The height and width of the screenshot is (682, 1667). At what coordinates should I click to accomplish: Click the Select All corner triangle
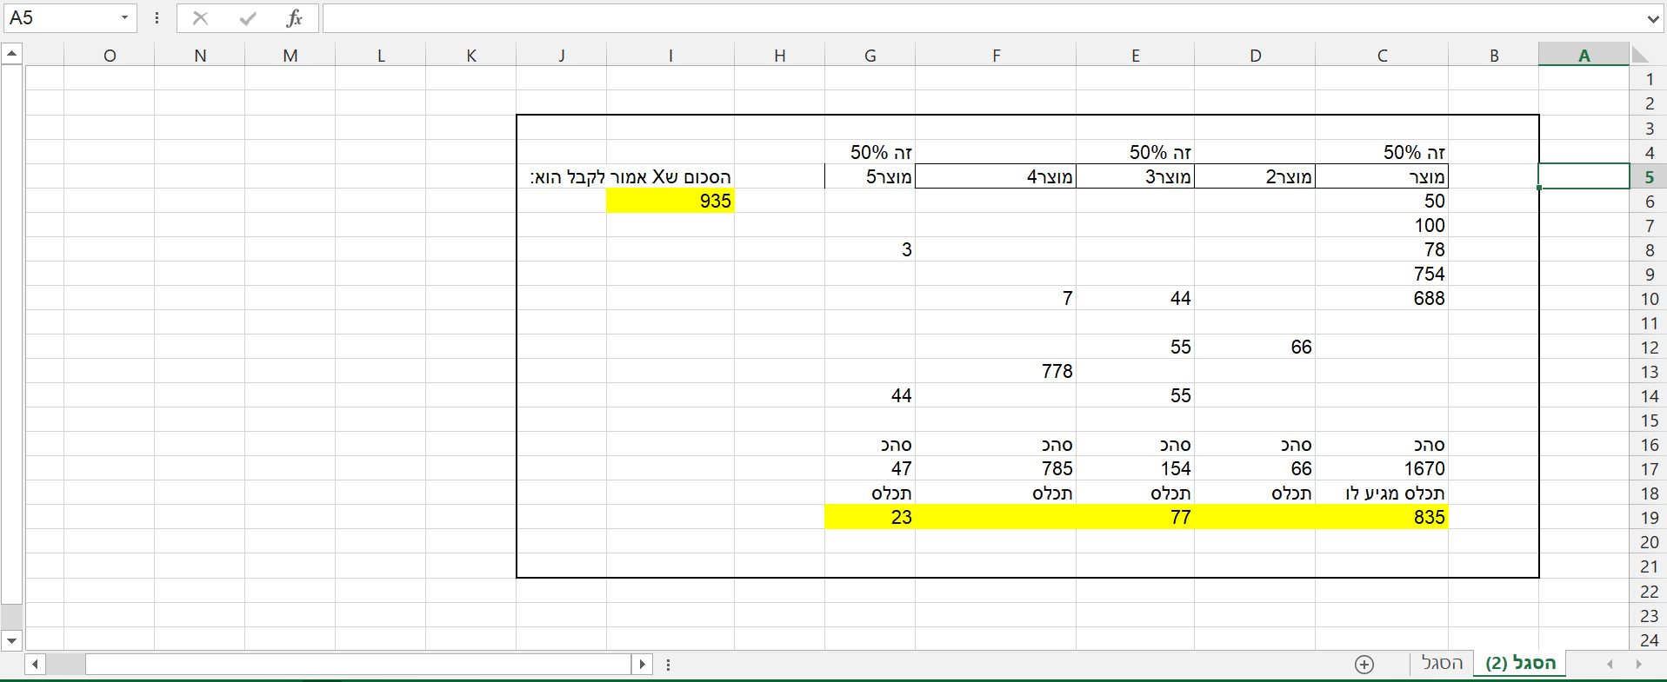click(x=1639, y=55)
